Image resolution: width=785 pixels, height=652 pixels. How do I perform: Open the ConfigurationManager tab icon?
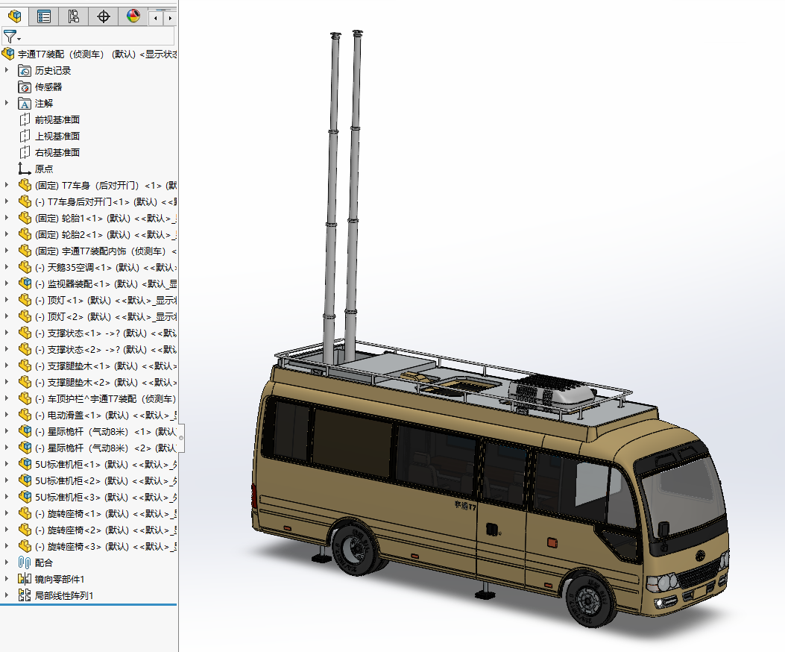(74, 16)
